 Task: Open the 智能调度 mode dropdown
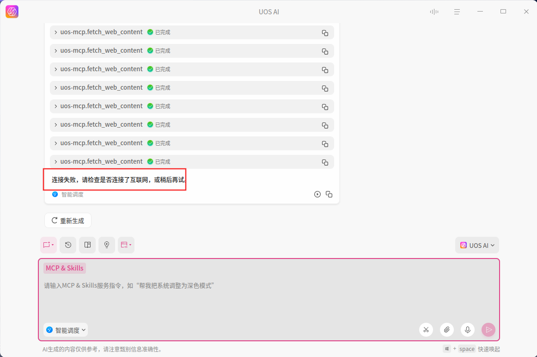point(65,330)
